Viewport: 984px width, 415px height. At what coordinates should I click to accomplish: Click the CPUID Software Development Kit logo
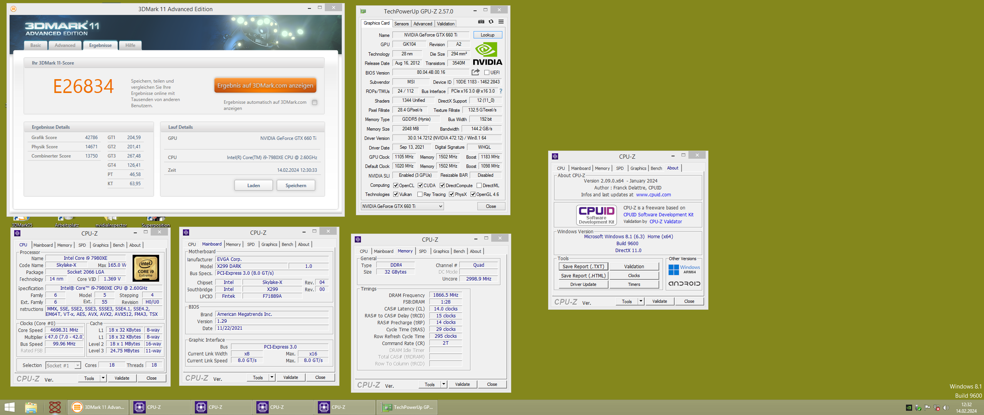pyautogui.click(x=596, y=215)
